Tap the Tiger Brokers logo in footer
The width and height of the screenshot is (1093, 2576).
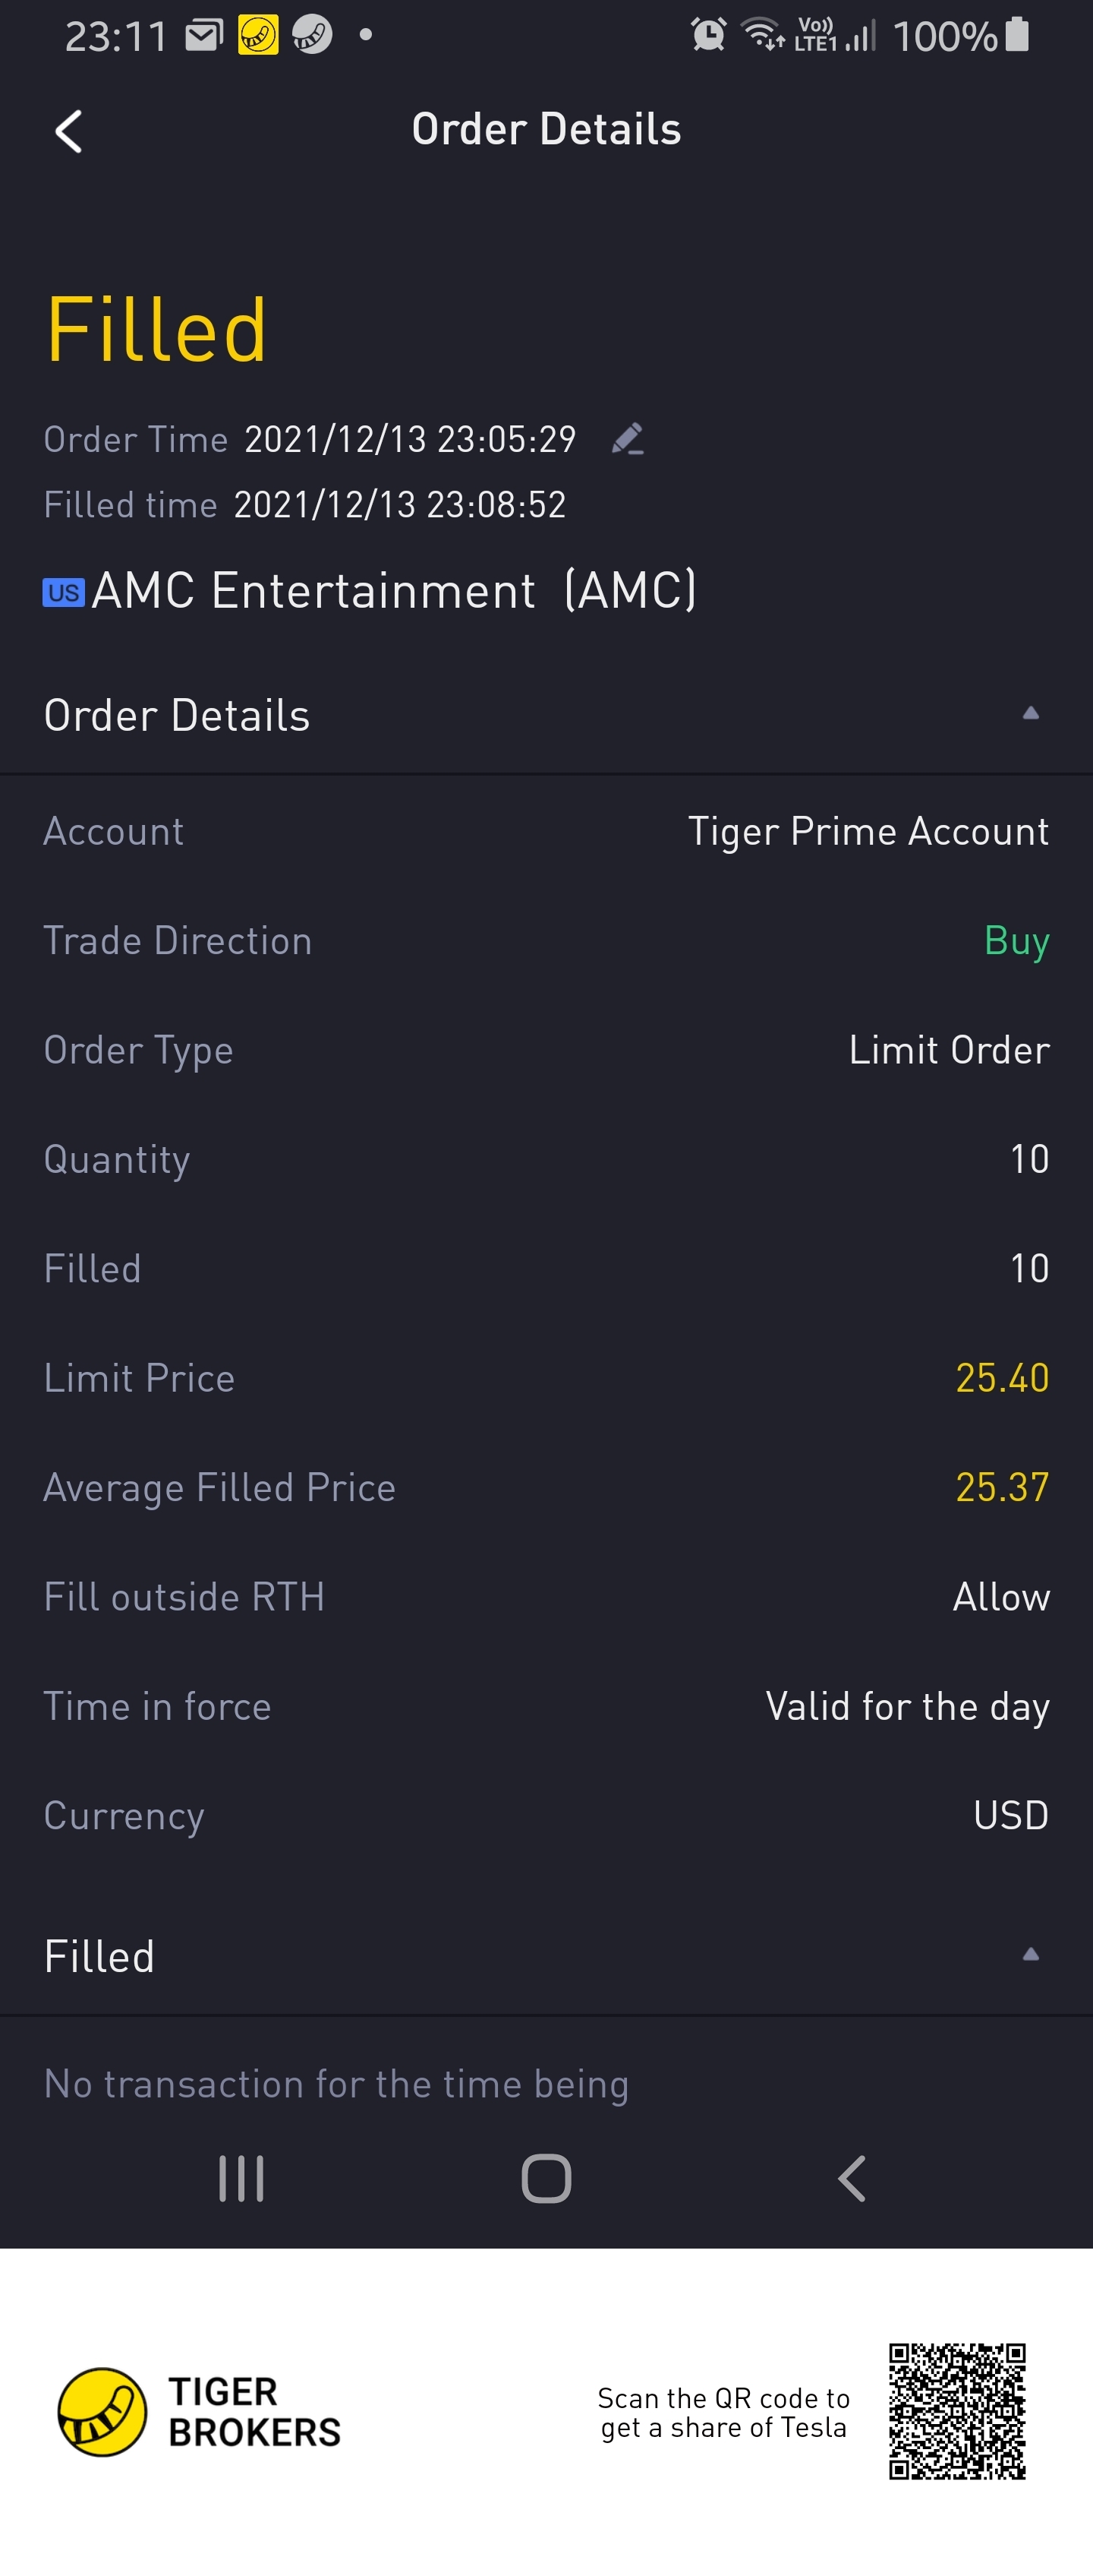point(102,2411)
